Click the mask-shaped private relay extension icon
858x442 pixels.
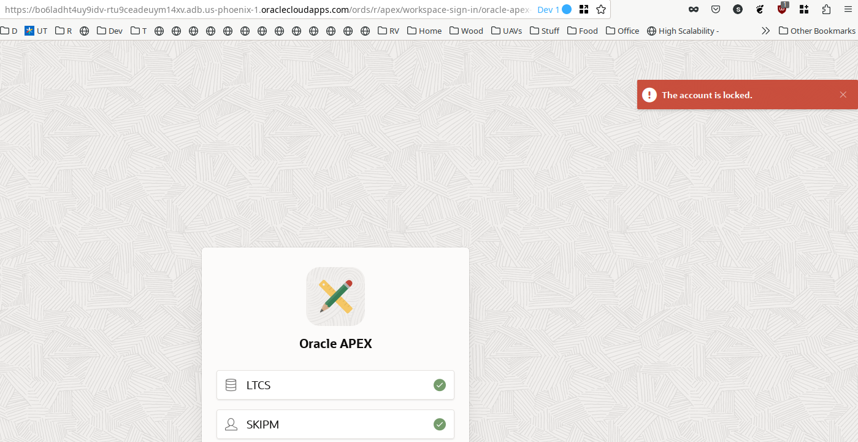tap(693, 10)
